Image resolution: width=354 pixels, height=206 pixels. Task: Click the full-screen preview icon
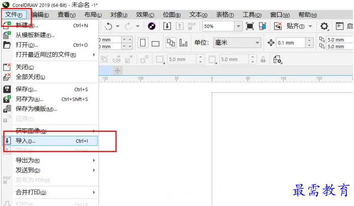tap(250, 27)
